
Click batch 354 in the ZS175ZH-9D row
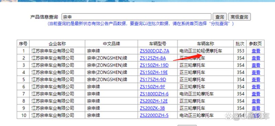click(240, 79)
